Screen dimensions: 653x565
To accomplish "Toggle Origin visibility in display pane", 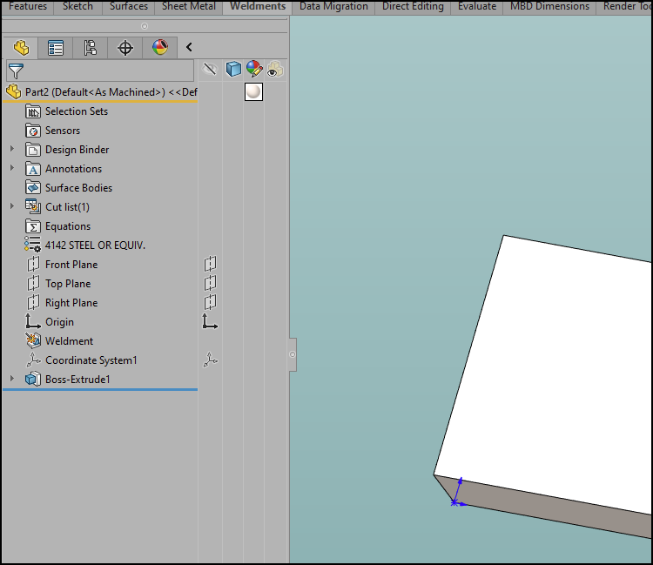I will click(x=210, y=321).
